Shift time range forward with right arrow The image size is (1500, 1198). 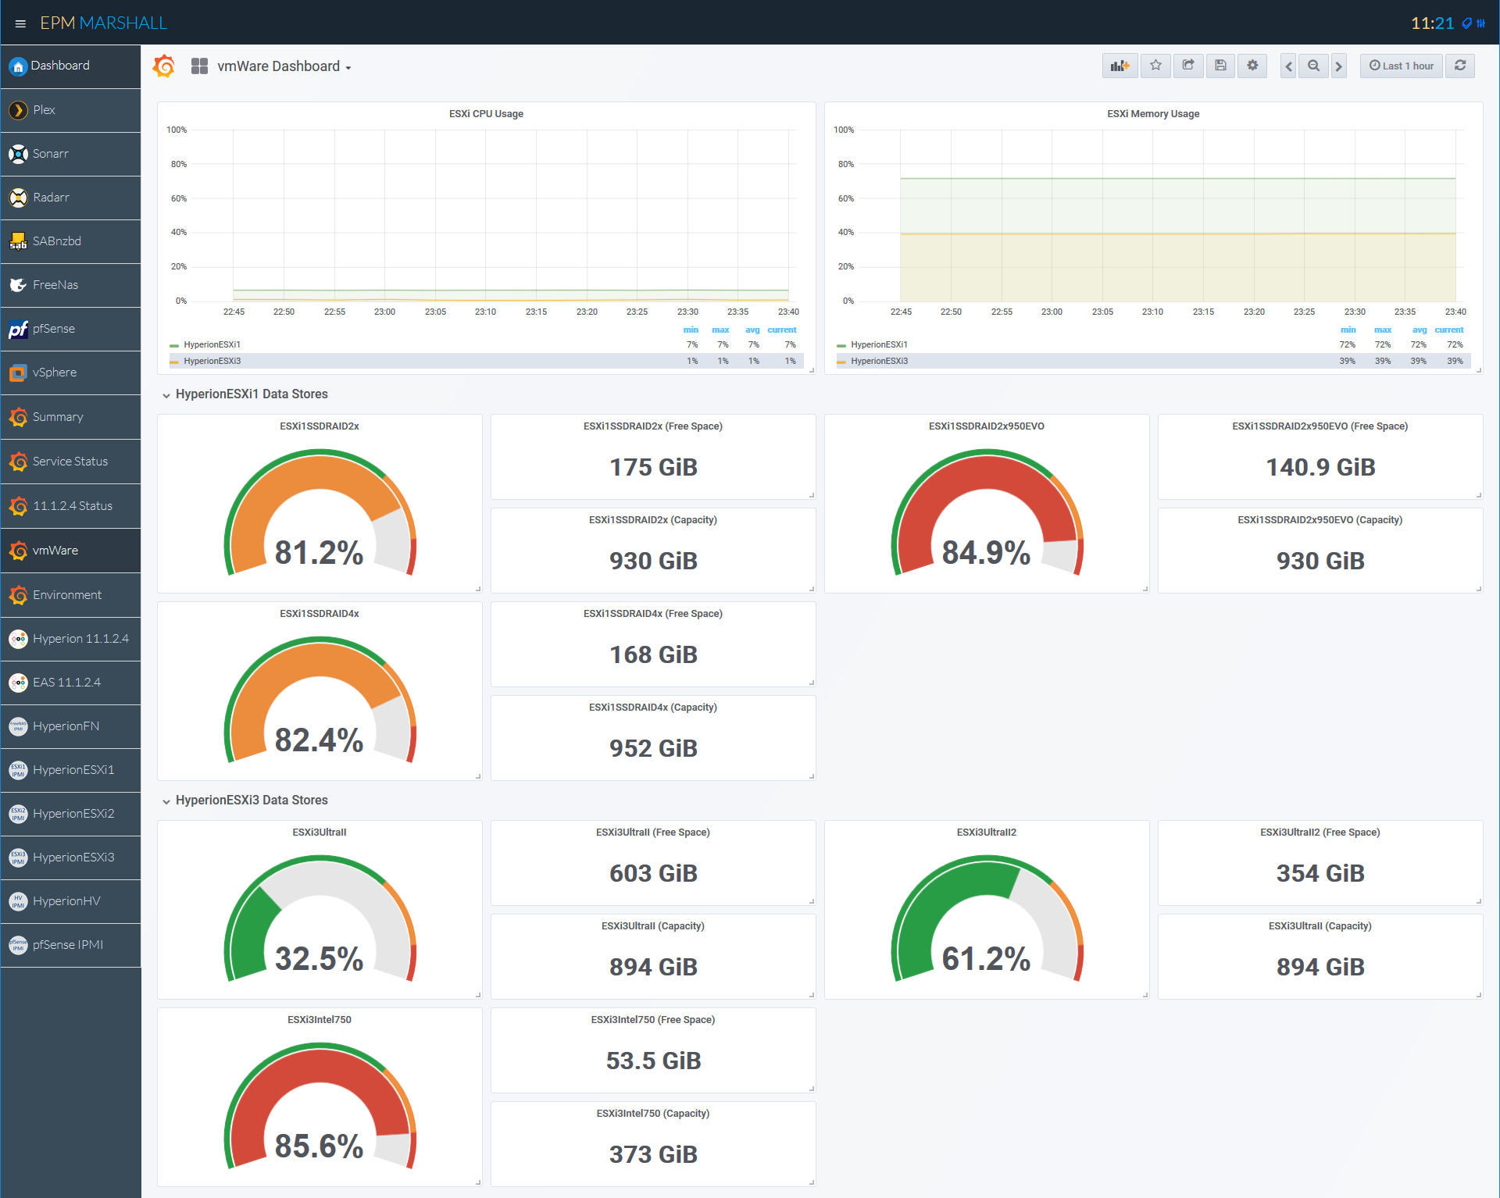click(x=1339, y=66)
